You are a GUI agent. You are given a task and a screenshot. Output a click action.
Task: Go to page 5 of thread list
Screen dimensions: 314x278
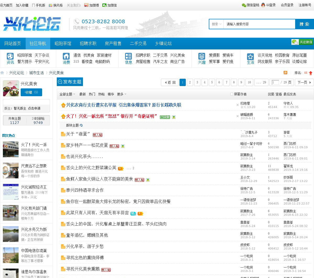(x=212, y=82)
